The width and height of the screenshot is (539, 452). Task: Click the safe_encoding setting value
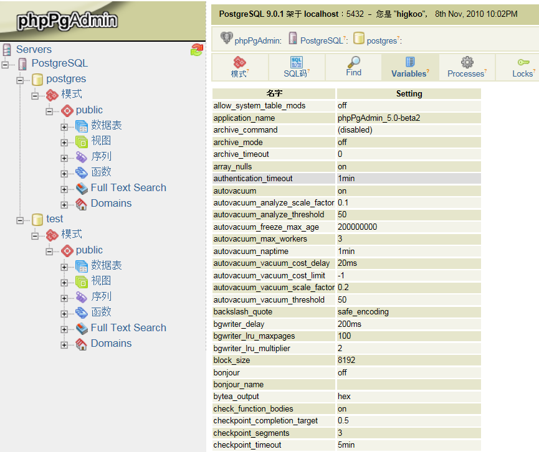363,312
